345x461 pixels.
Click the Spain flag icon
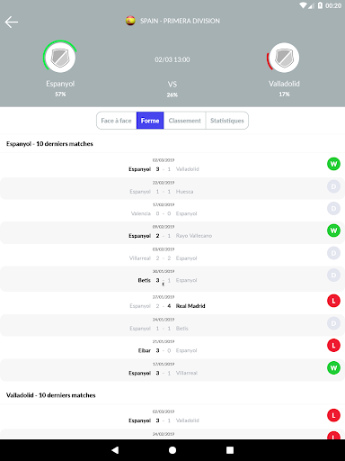(x=130, y=21)
